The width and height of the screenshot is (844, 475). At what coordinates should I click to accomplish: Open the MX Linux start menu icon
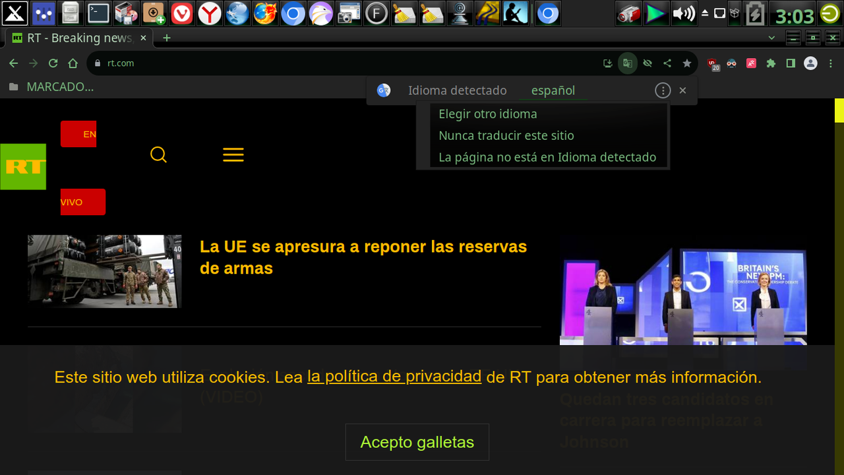point(15,13)
